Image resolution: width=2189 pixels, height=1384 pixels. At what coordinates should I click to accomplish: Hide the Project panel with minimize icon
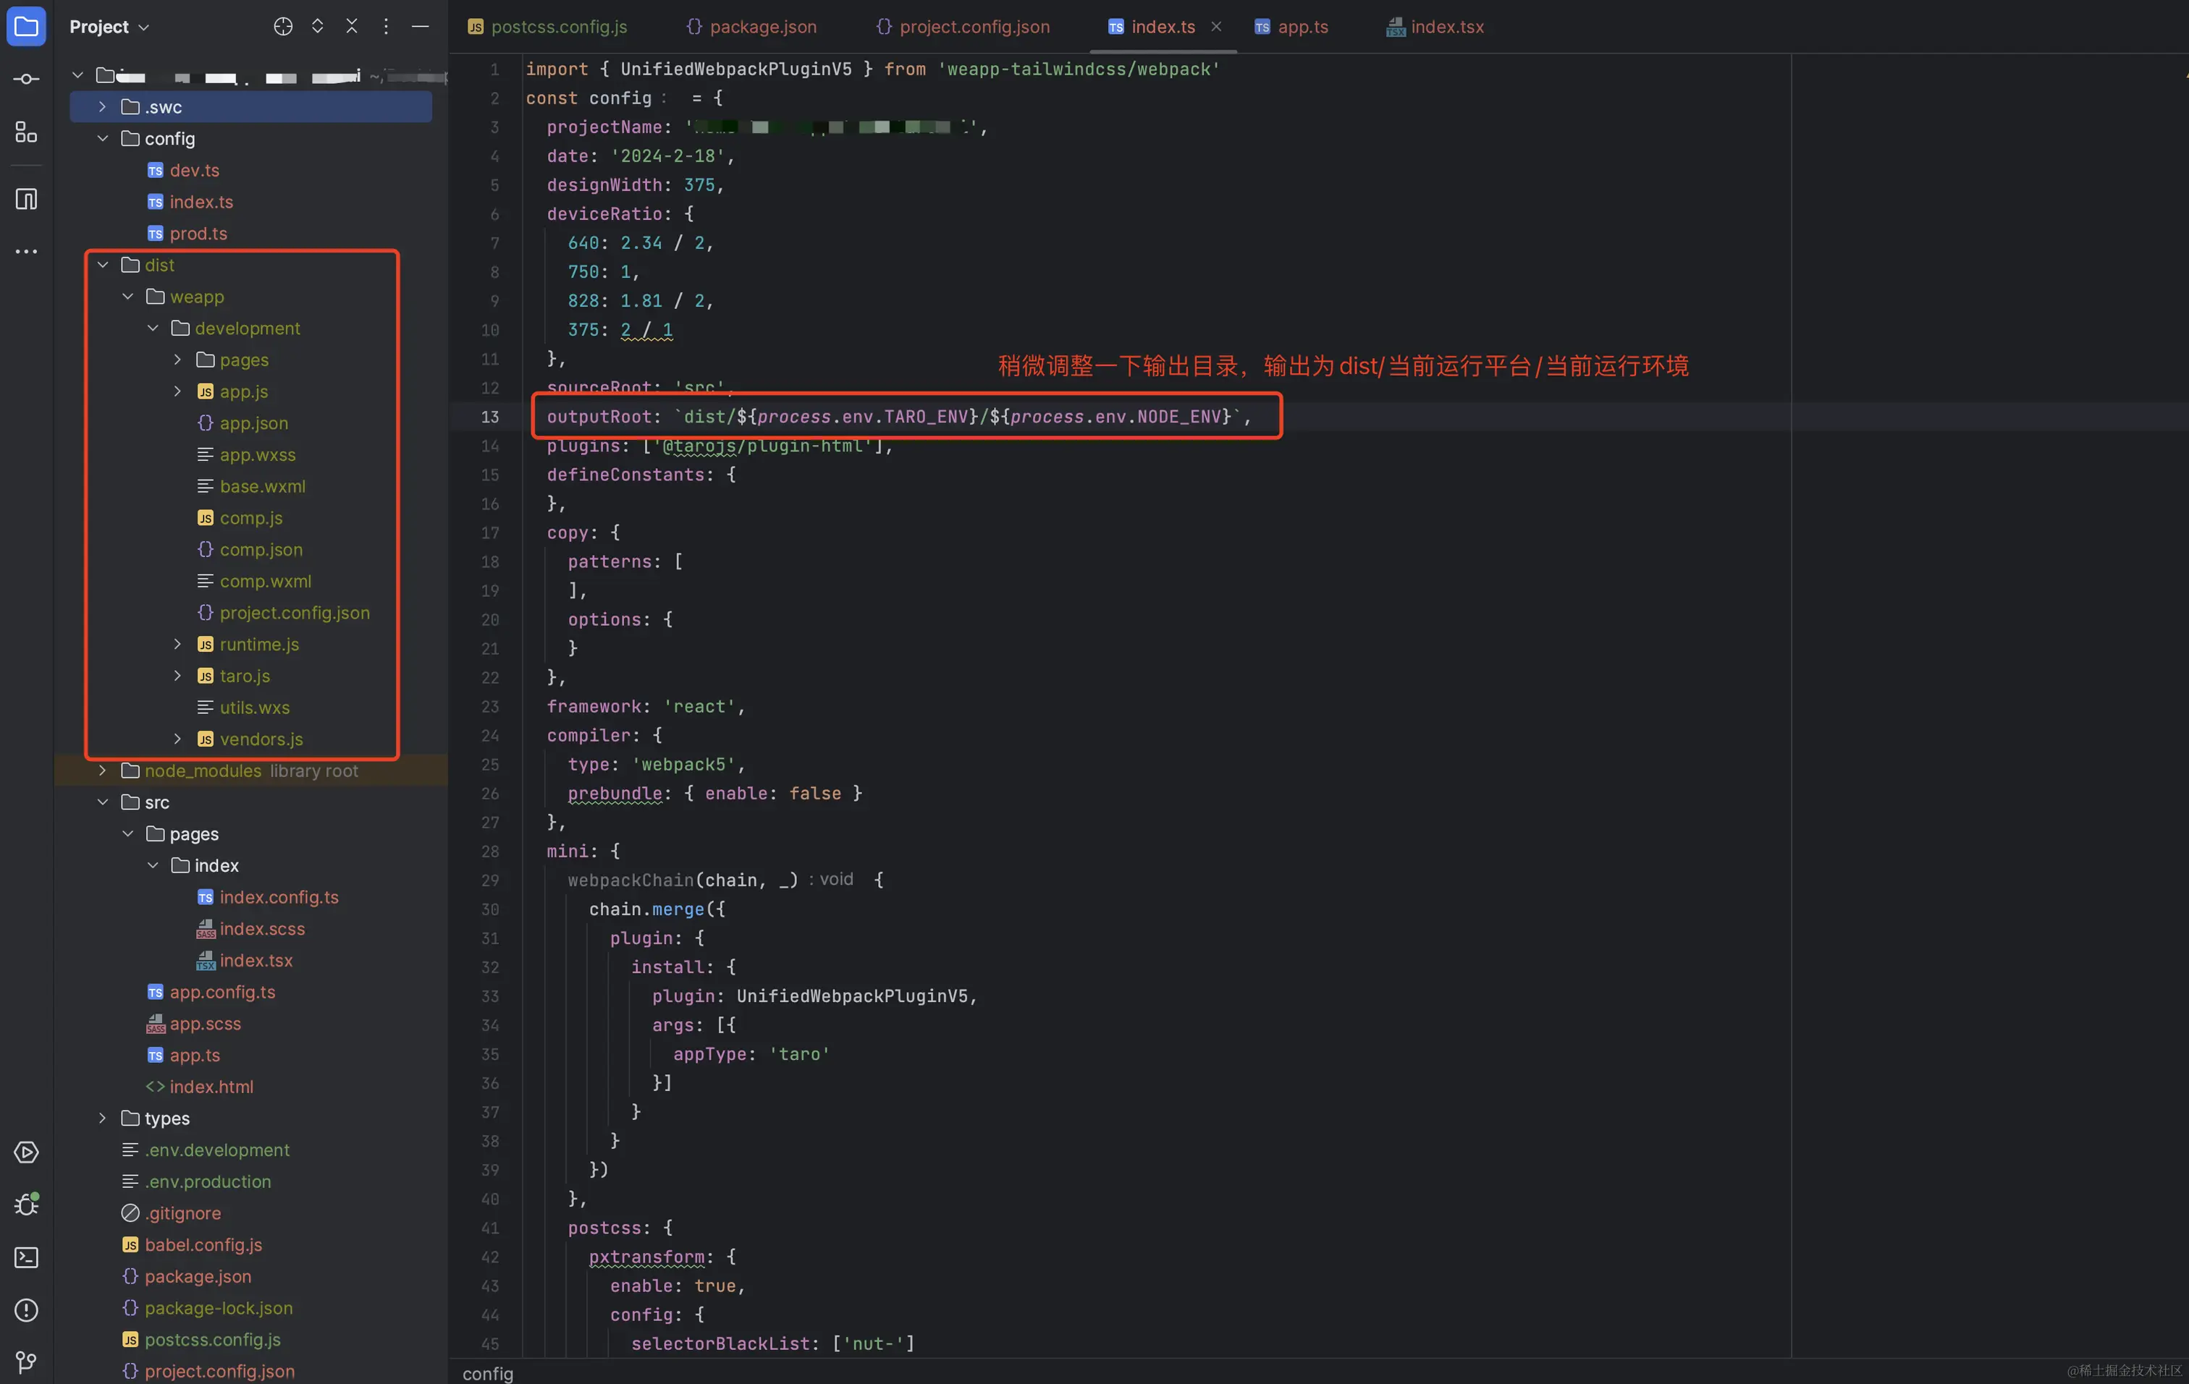tap(420, 26)
